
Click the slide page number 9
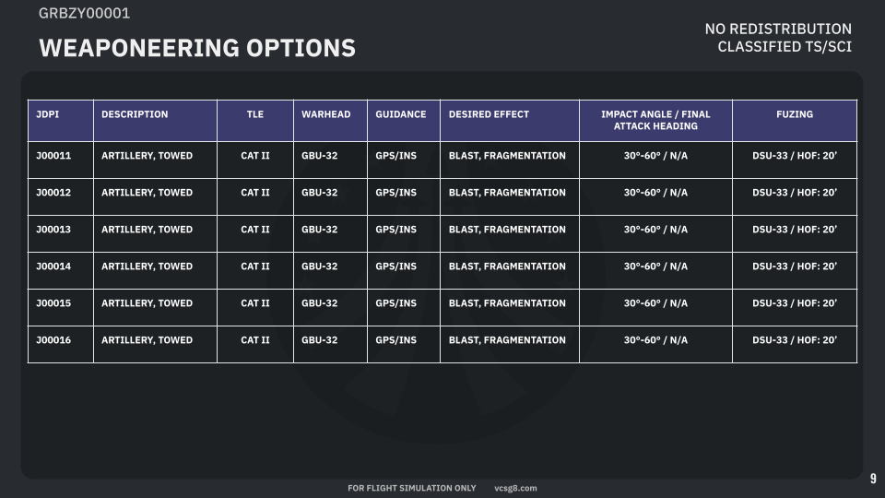(x=873, y=479)
